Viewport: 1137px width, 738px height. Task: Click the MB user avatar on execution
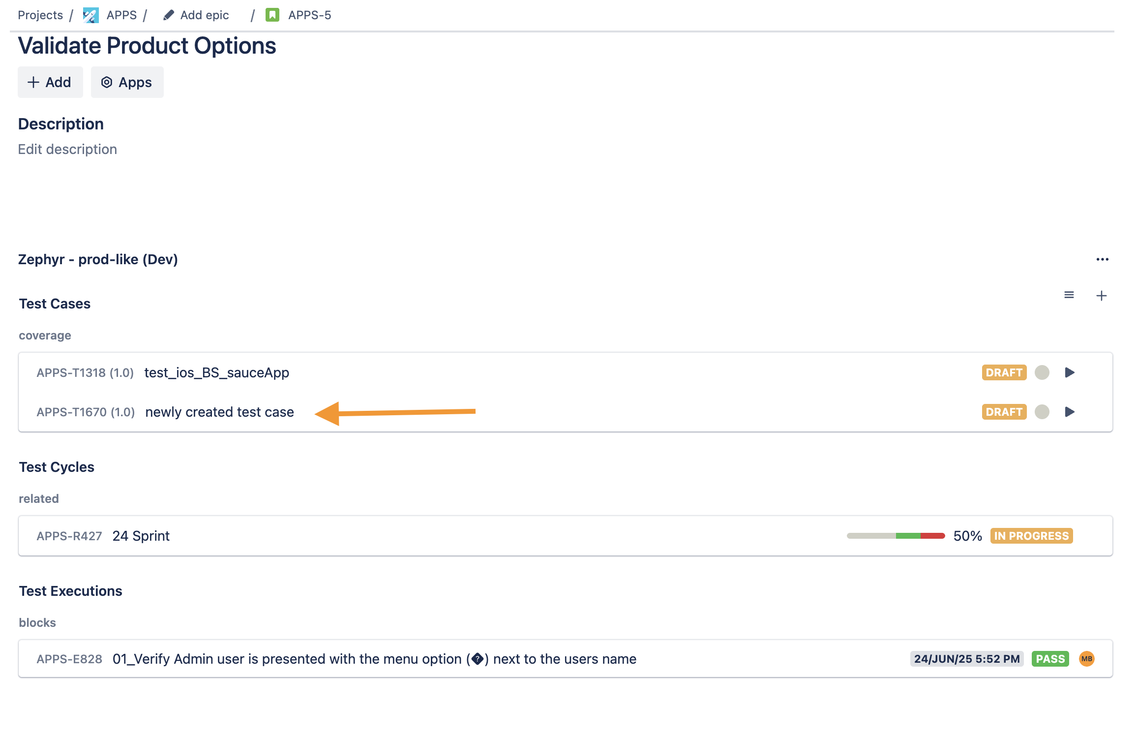[1086, 659]
